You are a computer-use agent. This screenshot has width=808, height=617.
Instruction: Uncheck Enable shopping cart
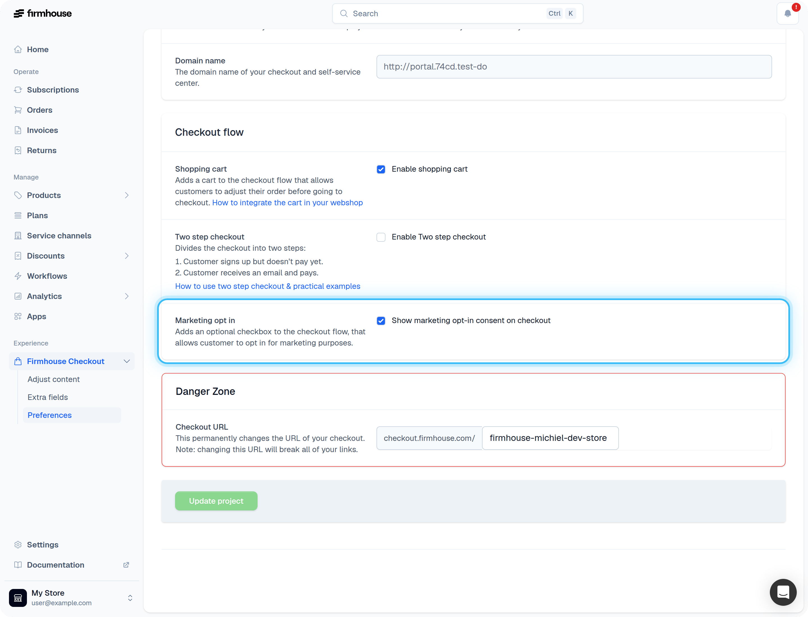click(381, 169)
